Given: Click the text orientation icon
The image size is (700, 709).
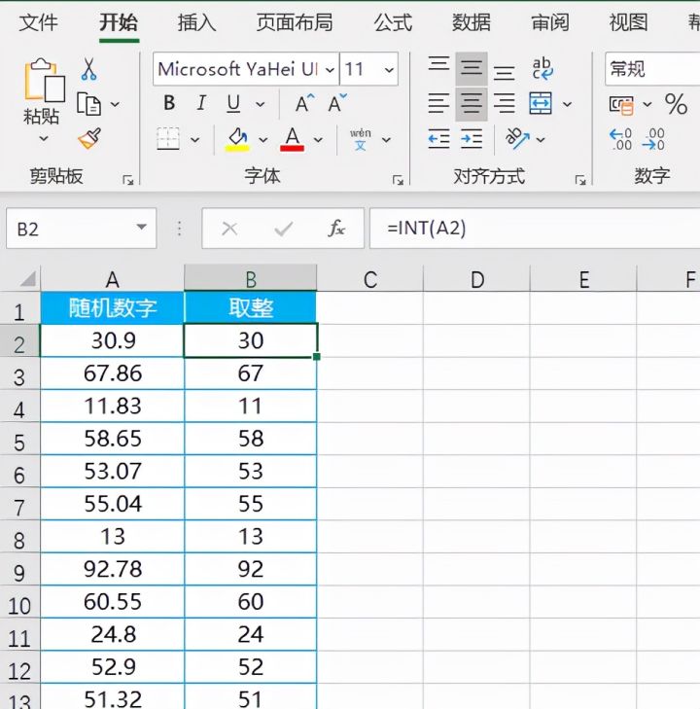Looking at the screenshot, I should point(517,138).
